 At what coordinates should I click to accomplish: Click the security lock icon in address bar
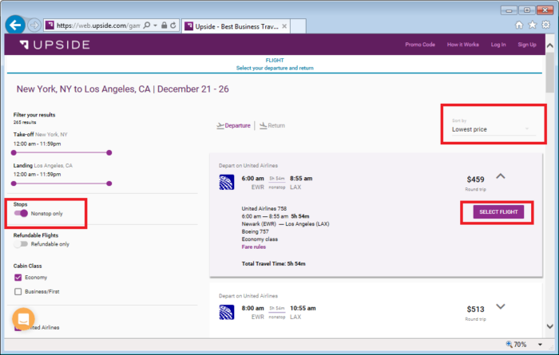164,26
